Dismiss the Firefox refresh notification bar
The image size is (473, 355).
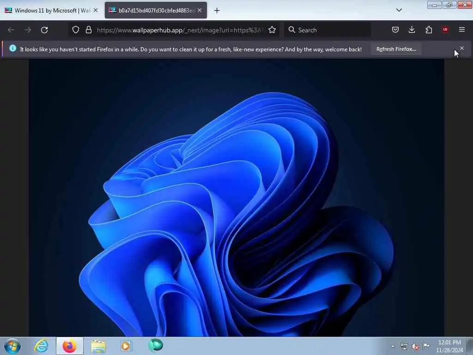pos(462,48)
